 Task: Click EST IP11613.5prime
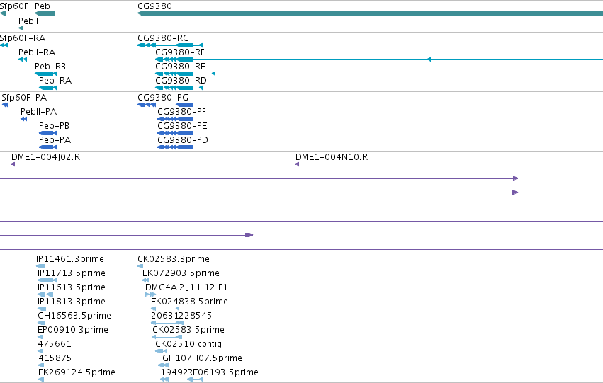71,287
